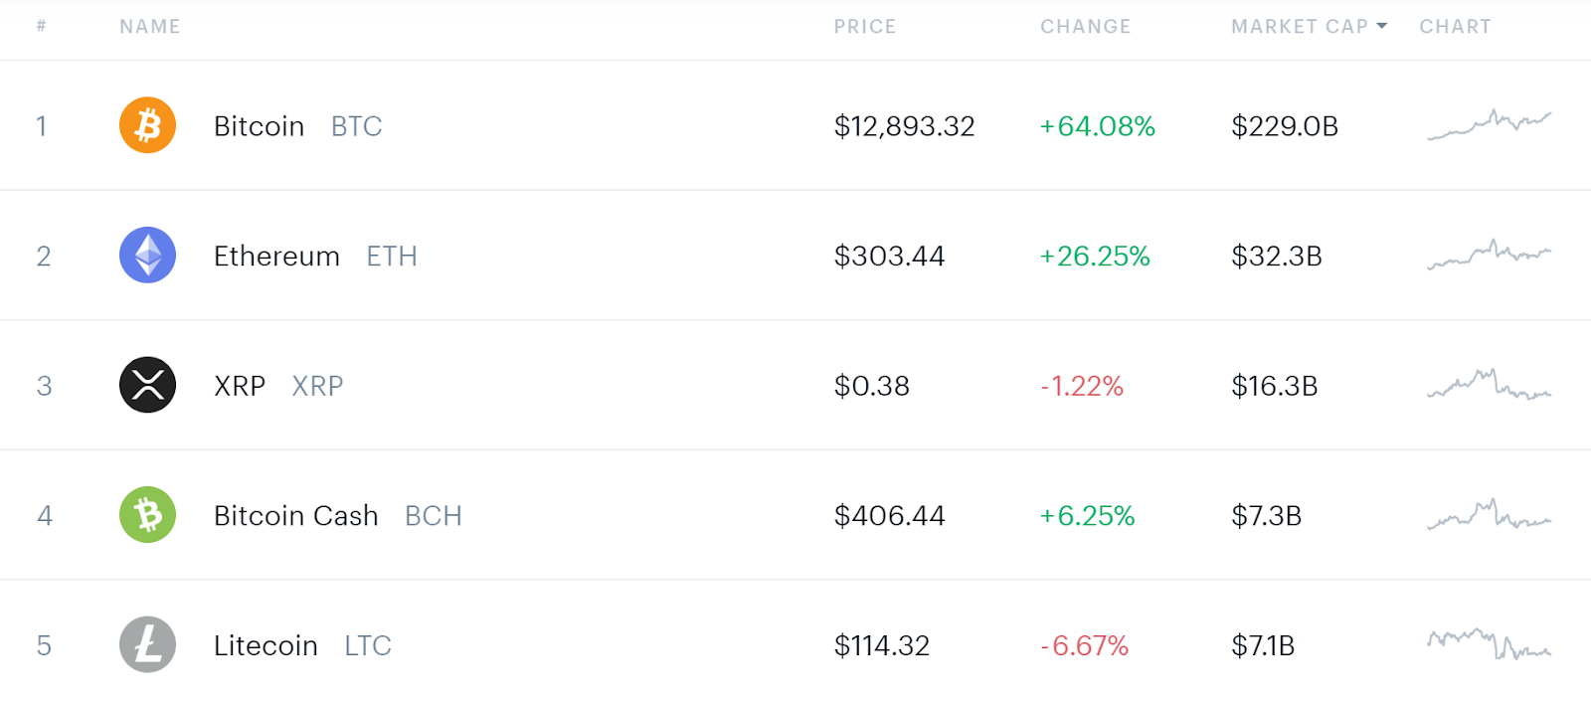Click the Chart column header
This screenshot has height=705, width=1591.
pyautogui.click(x=1455, y=27)
